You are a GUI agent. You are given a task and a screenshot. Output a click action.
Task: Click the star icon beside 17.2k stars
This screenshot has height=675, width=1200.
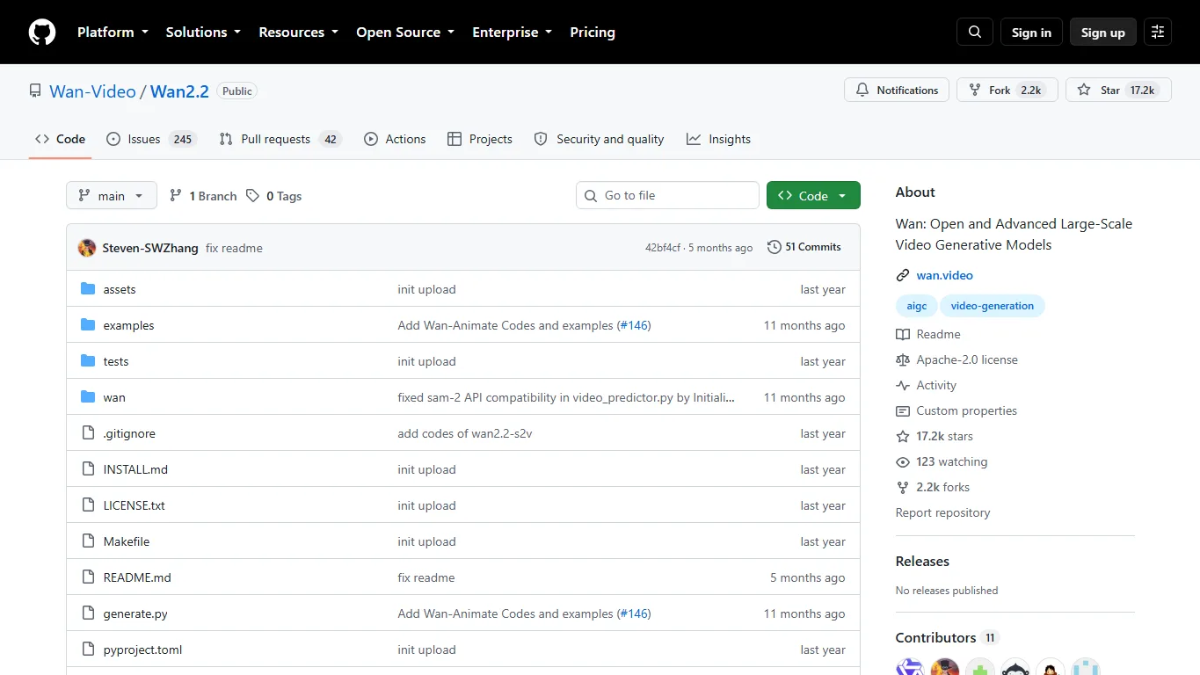[903, 436]
